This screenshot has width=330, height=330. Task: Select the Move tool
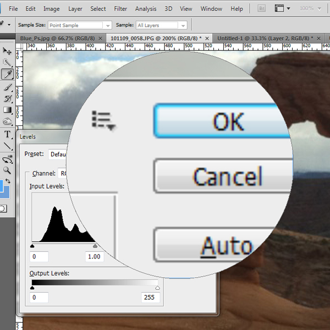point(7,52)
